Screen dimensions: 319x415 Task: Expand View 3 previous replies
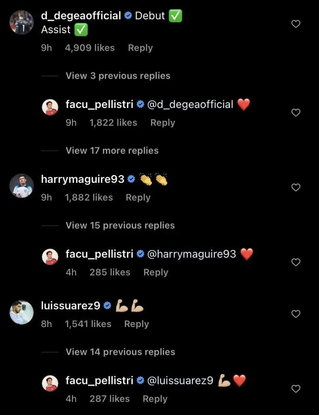pyautogui.click(x=118, y=76)
